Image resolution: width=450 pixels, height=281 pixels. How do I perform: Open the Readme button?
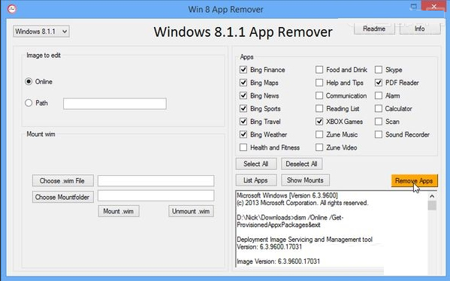374,29
